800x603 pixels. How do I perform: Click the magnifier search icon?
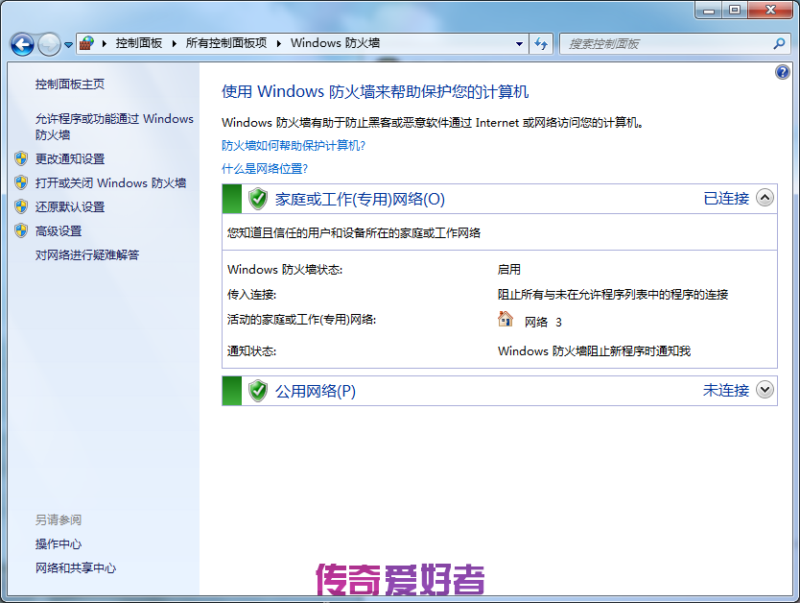(x=779, y=44)
